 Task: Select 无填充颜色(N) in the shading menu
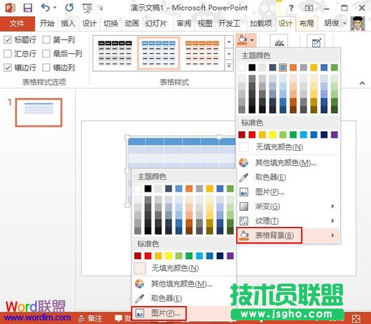click(x=289, y=147)
